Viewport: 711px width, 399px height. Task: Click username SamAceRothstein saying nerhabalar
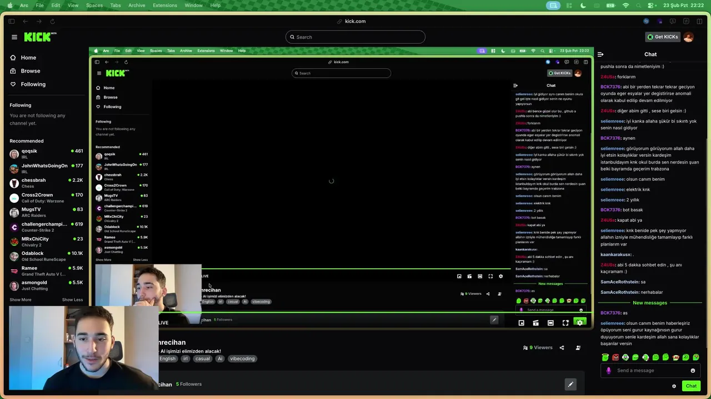[619, 292]
